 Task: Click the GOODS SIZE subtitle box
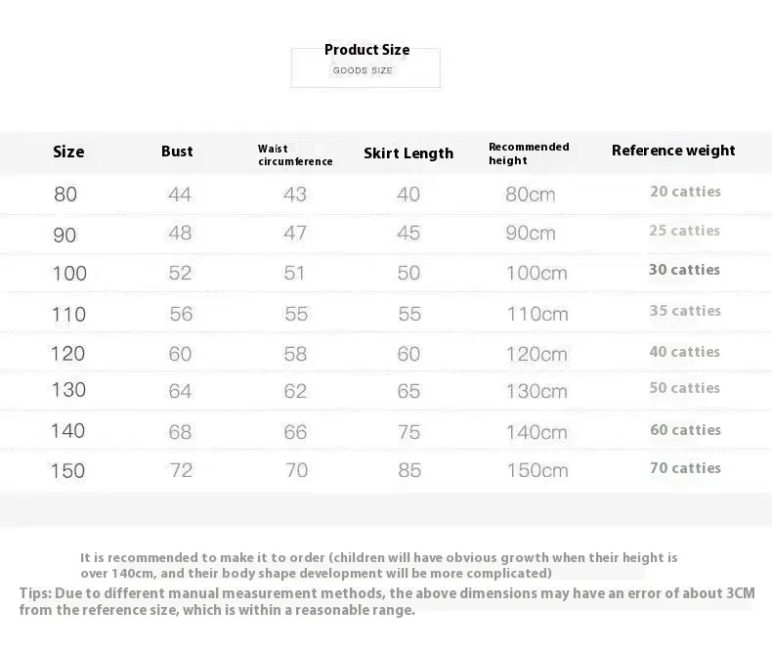365,70
